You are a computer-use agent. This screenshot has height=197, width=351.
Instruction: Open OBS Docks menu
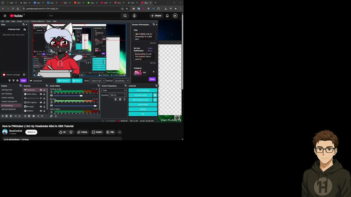pos(19,21)
